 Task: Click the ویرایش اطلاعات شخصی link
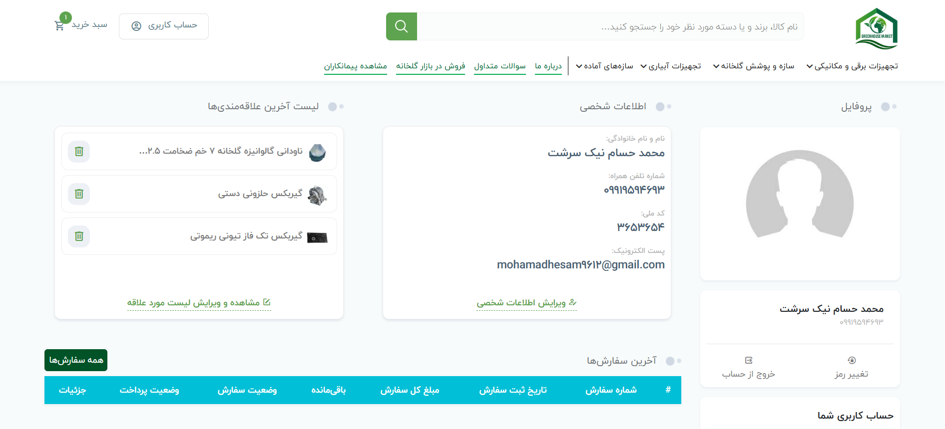(x=526, y=303)
